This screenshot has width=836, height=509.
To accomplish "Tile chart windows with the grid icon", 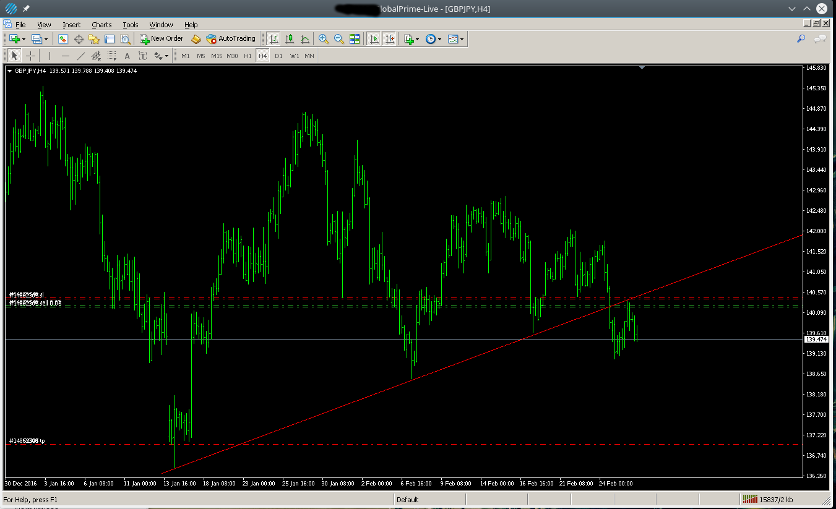I will point(355,38).
